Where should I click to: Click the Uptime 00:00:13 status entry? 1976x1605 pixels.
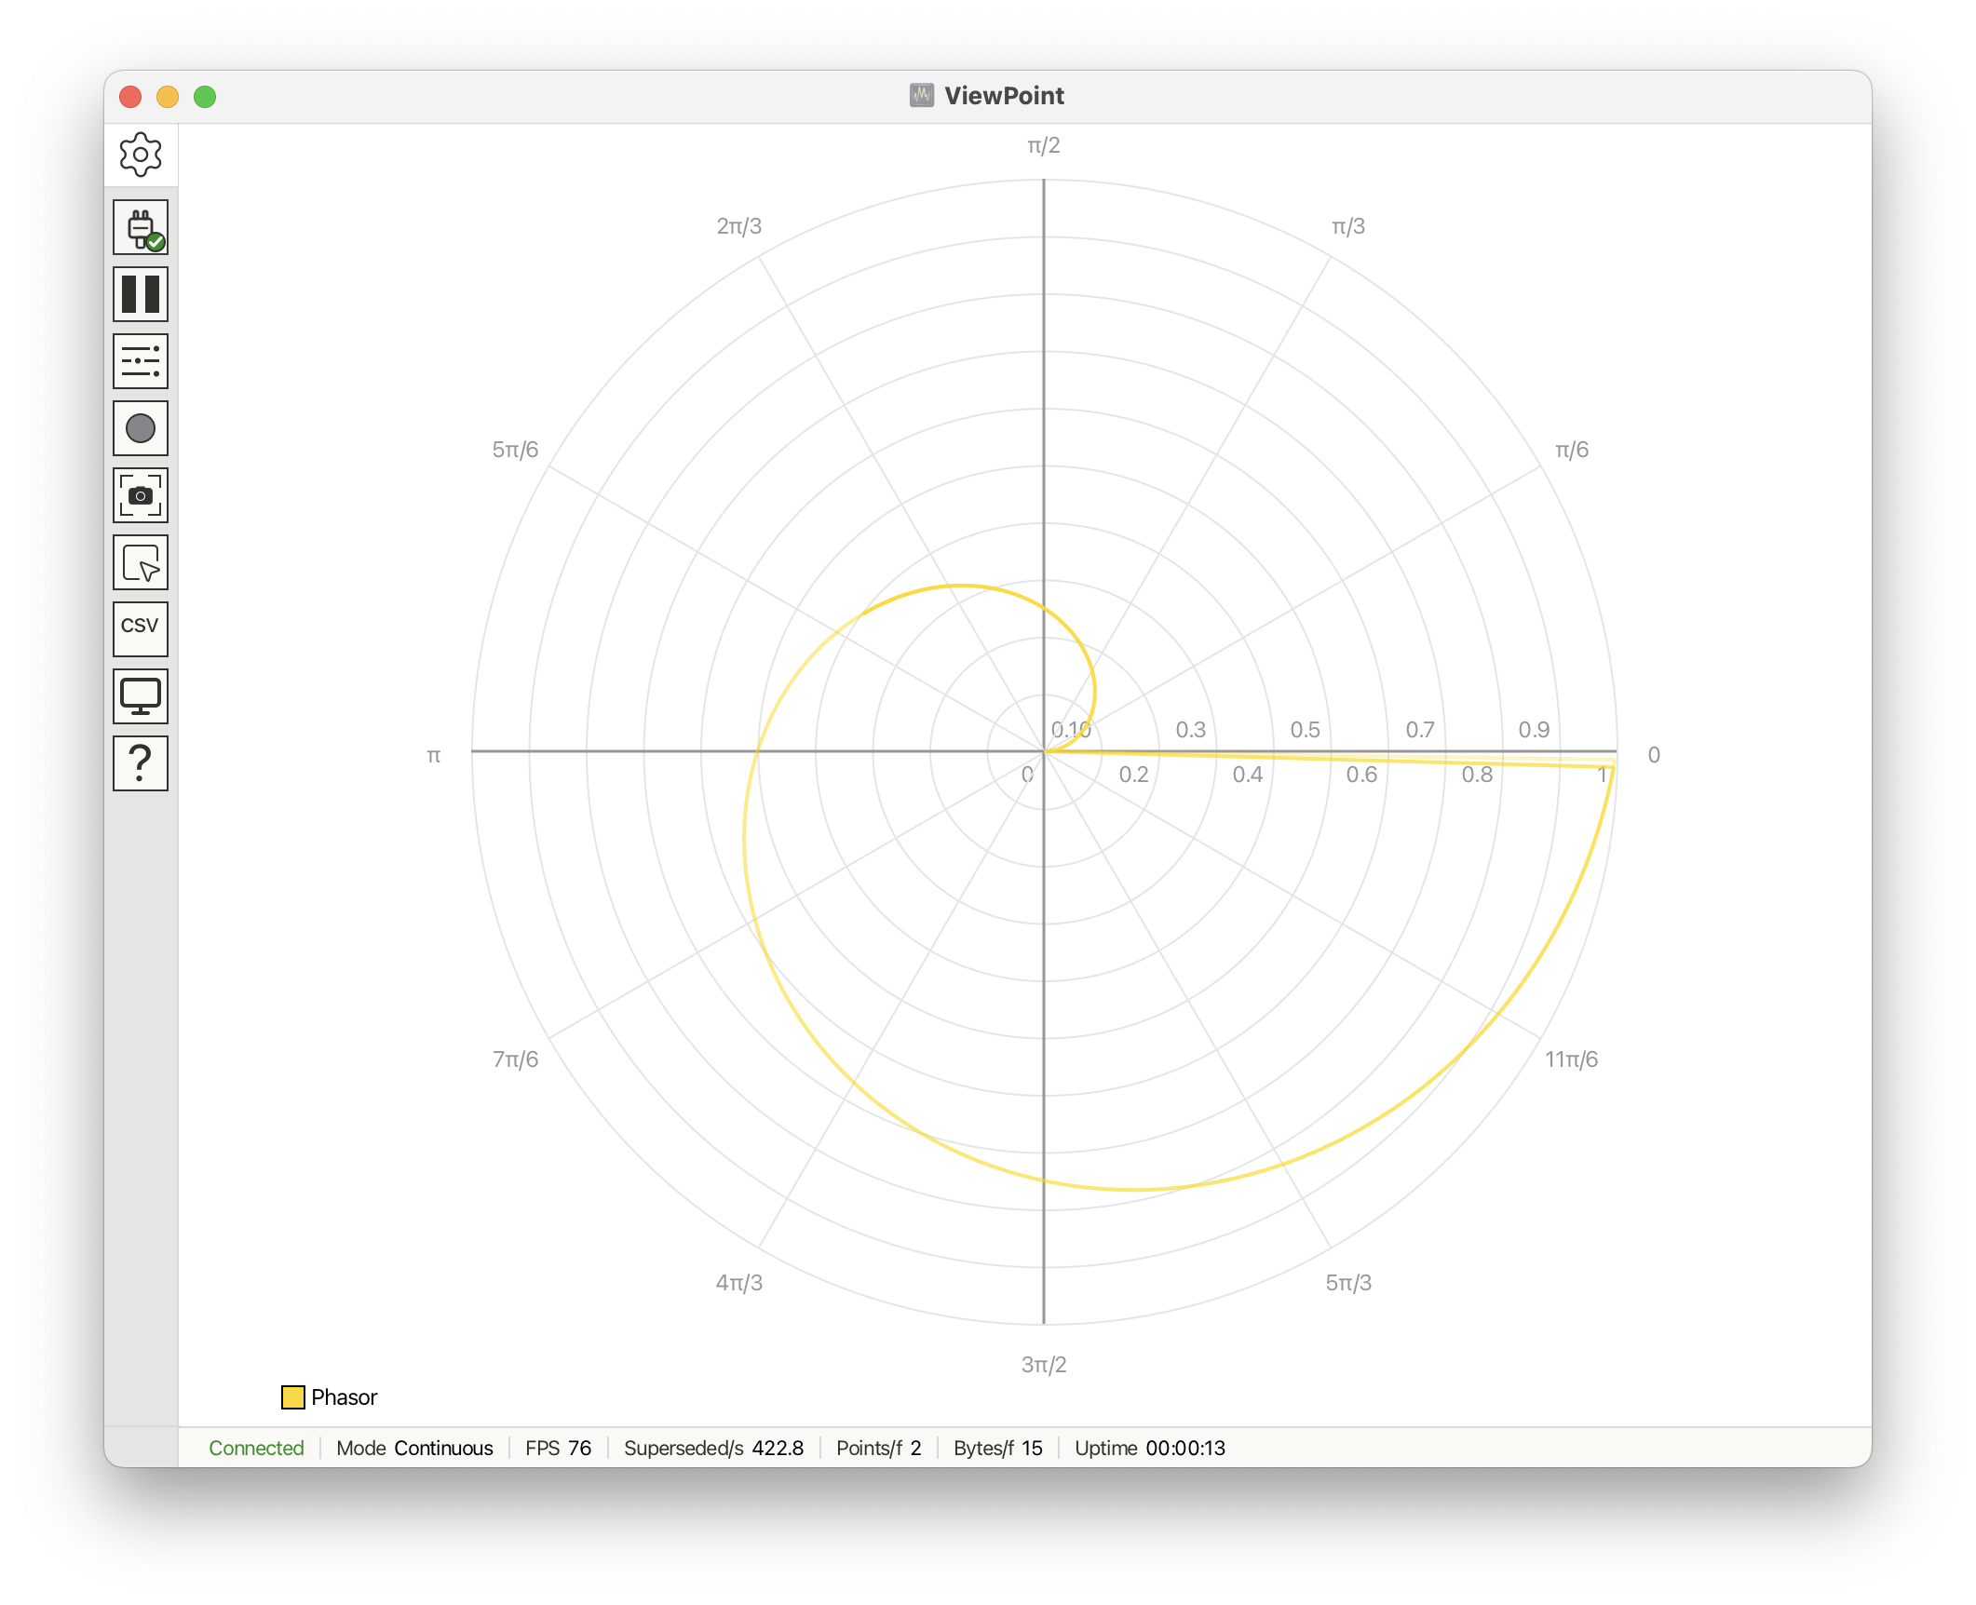pyautogui.click(x=1150, y=1448)
